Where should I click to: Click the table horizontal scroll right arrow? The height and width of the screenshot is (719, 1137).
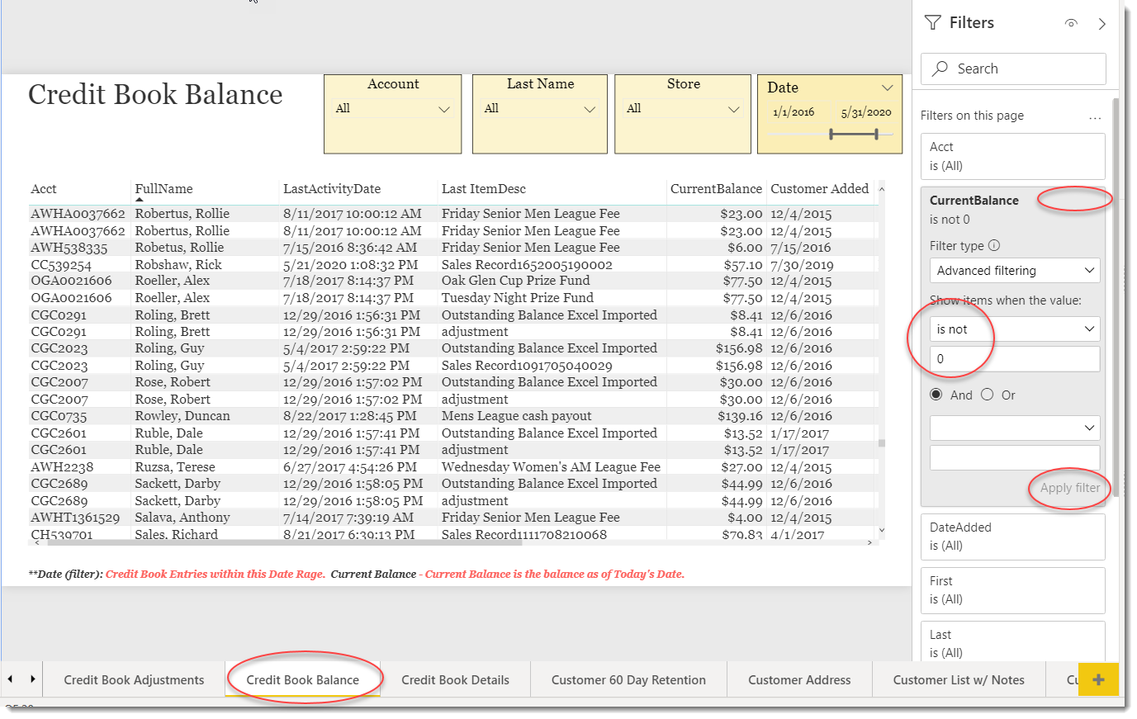click(869, 542)
